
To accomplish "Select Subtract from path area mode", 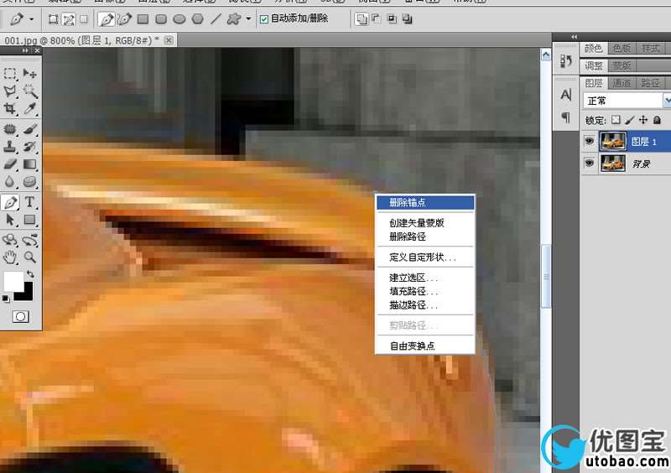I will 377,18.
